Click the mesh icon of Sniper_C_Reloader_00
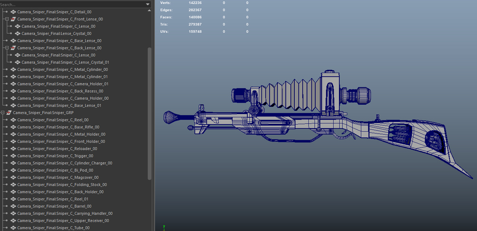477x231 pixels. (x=13, y=149)
